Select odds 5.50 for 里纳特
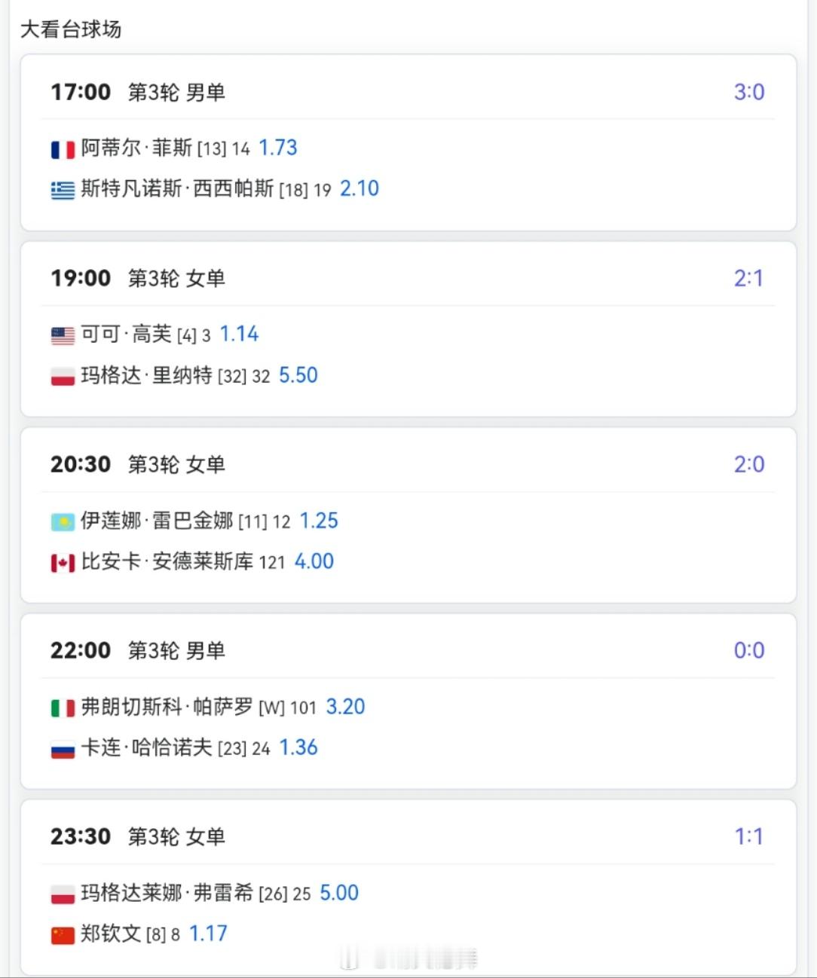 click(298, 375)
